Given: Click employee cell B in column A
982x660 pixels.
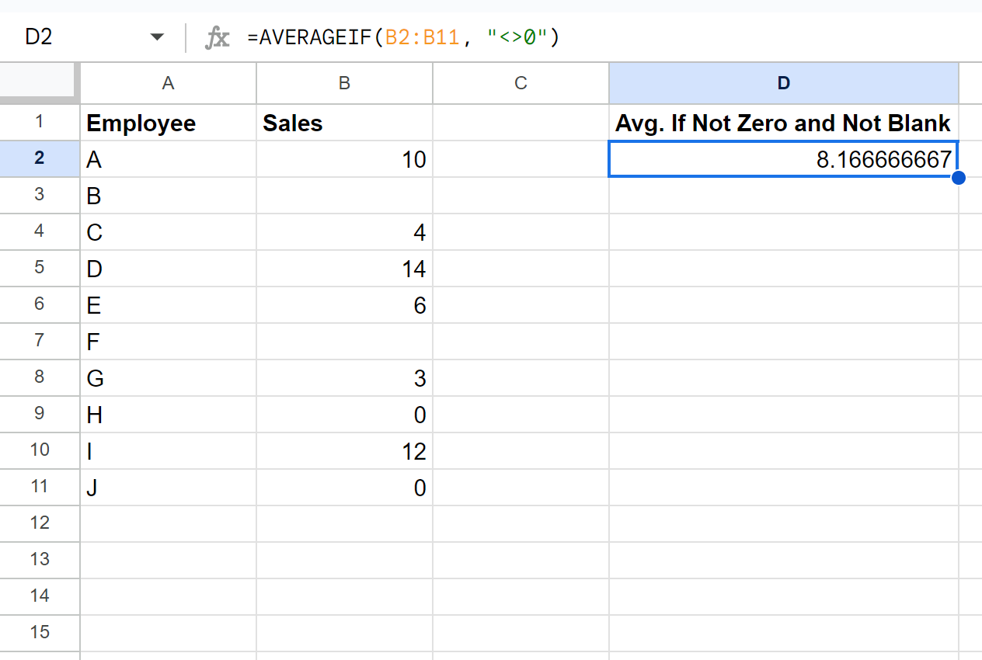Looking at the screenshot, I should 168,196.
